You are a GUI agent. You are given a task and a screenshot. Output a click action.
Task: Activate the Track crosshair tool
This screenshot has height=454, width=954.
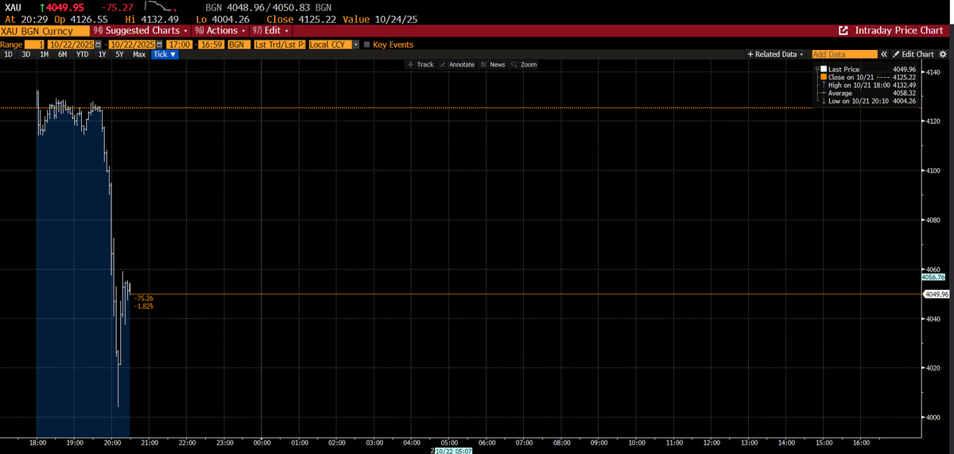tap(421, 64)
